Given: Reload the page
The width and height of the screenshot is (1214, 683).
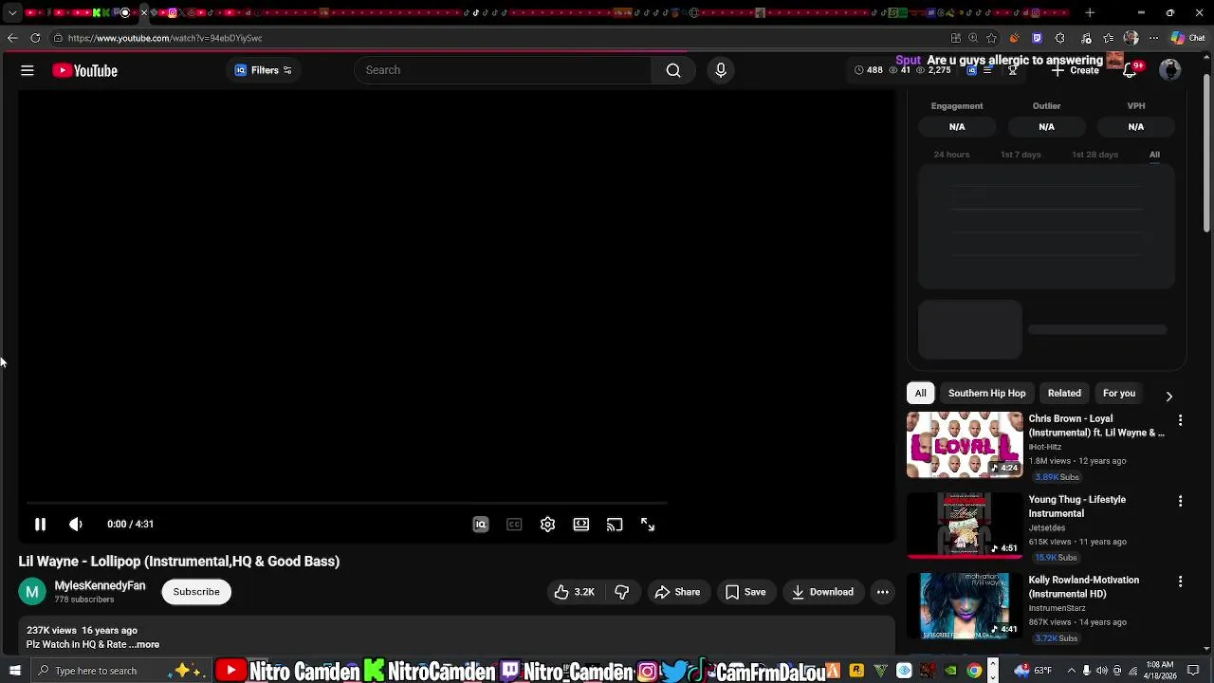Looking at the screenshot, I should (35, 38).
